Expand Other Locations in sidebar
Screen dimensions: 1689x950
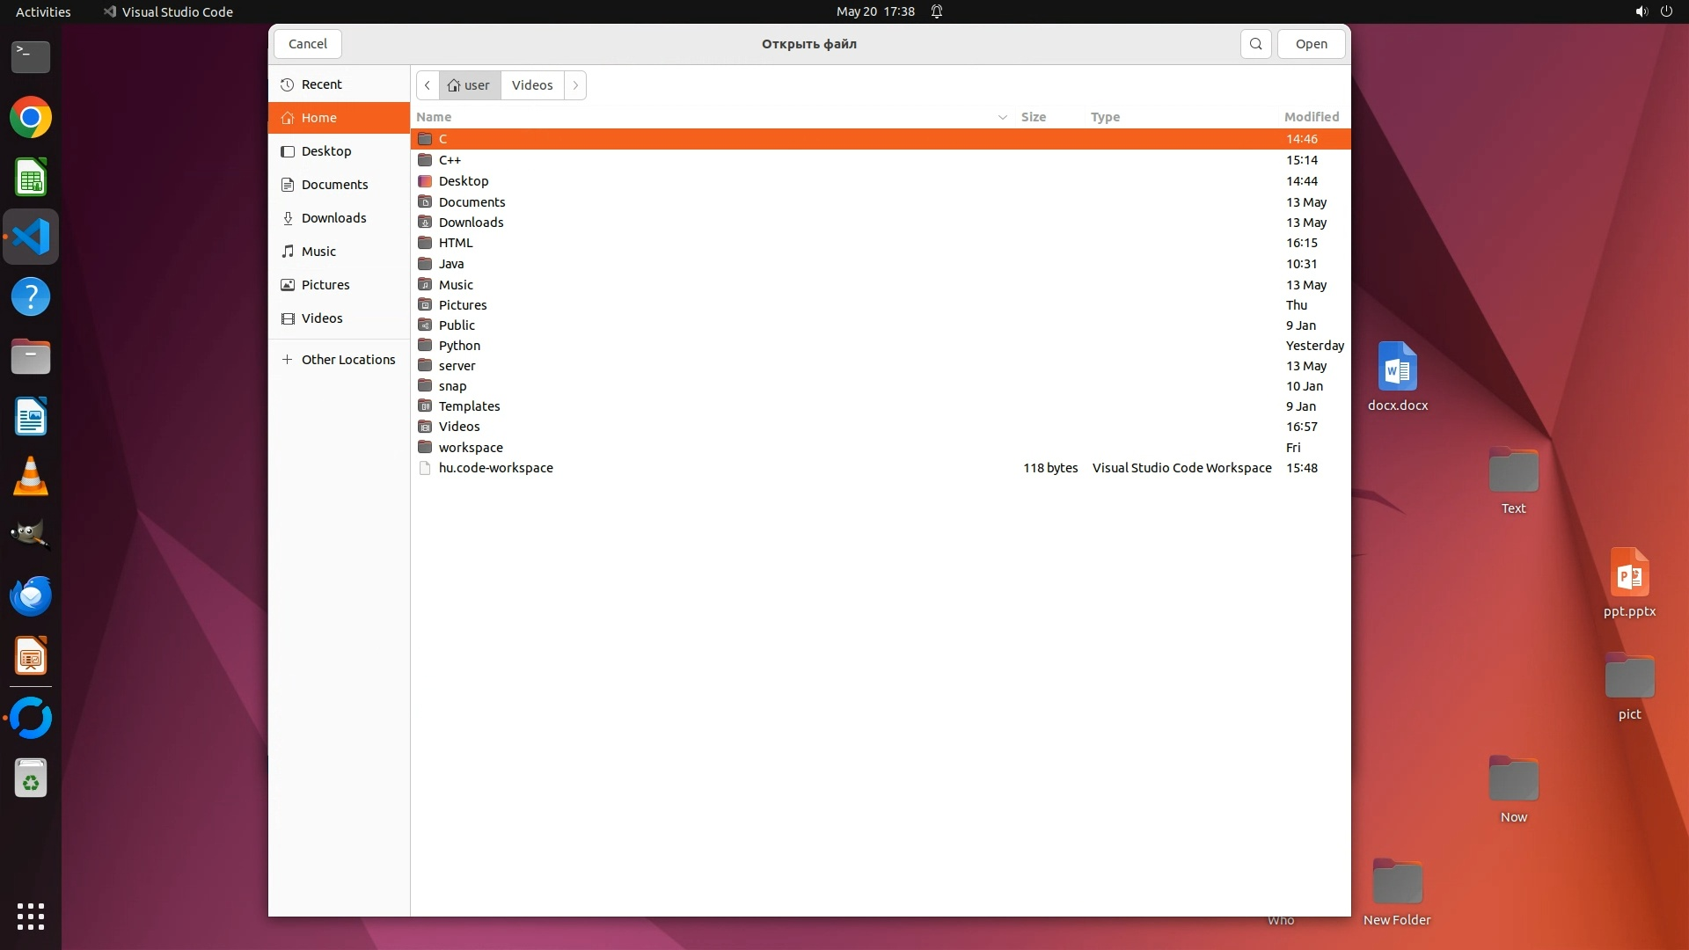click(347, 360)
